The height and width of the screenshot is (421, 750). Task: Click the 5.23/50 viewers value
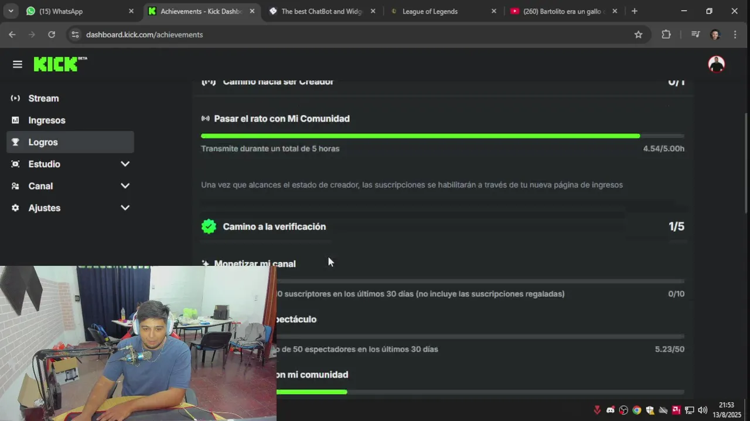(669, 349)
